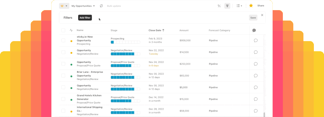
Task: Open Briar Lane - Enterprise Opportunity record
Action: click(90, 74)
